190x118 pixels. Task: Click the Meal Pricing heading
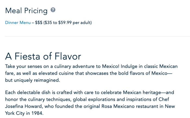(x=26, y=11)
